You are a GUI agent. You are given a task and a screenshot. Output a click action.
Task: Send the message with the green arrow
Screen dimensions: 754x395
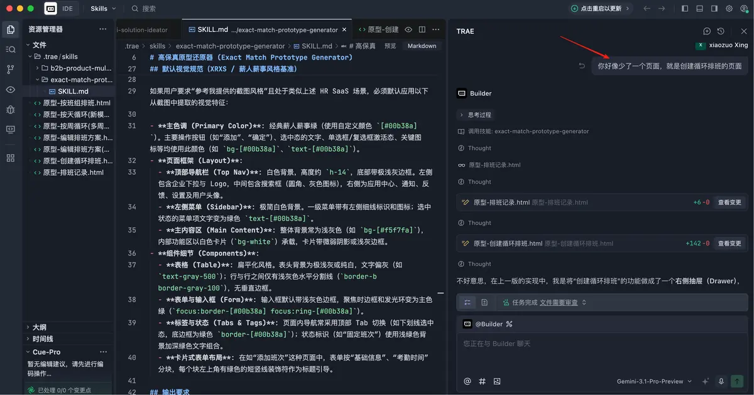click(738, 381)
